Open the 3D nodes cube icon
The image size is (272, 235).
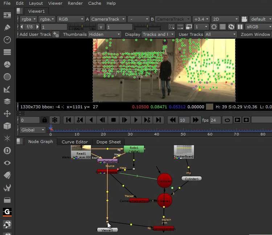click(x=7, y=126)
